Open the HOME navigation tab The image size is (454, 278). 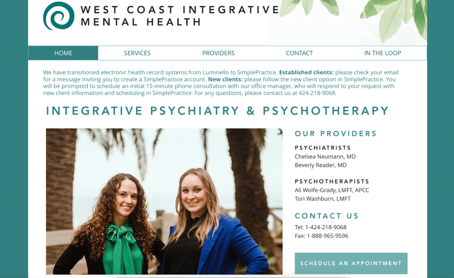click(x=63, y=53)
